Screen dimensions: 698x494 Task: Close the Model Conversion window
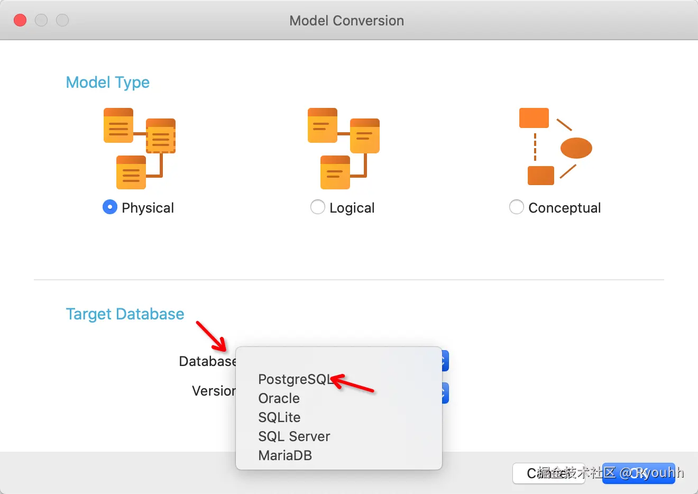[20, 20]
